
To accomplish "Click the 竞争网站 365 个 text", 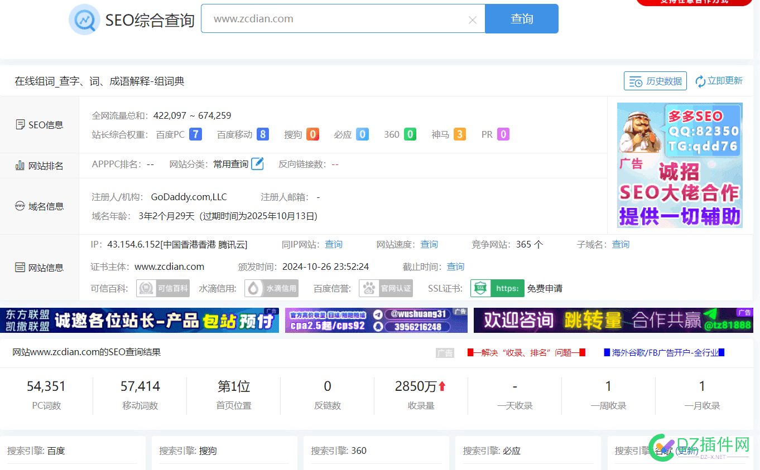I will pyautogui.click(x=507, y=244).
